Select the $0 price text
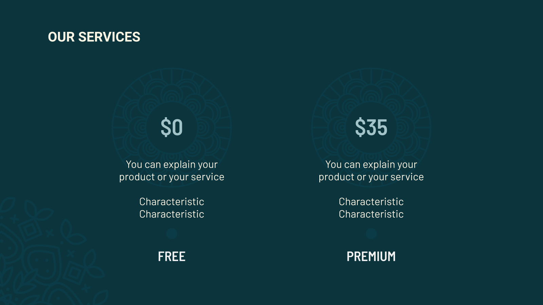The height and width of the screenshot is (305, 543). [172, 127]
